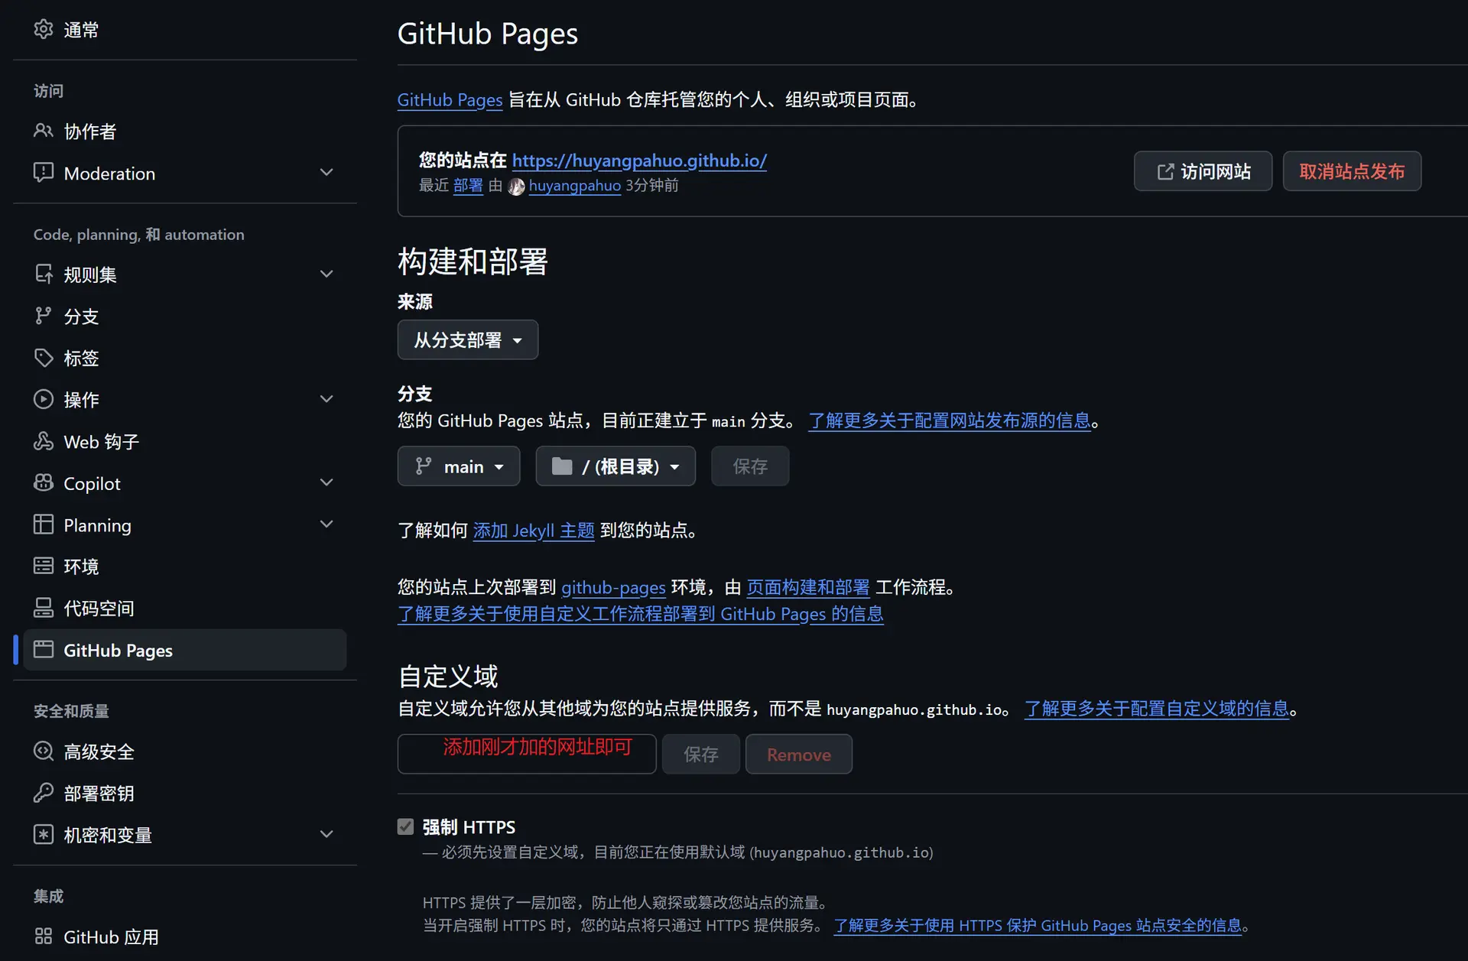Click the 访问网站 button
The height and width of the screenshot is (961, 1468).
click(1203, 171)
